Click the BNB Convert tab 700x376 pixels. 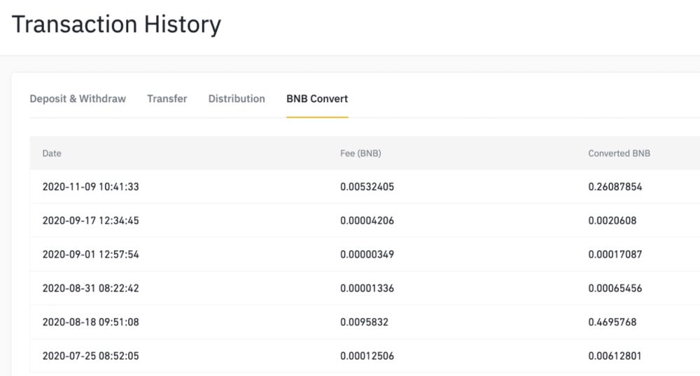[x=317, y=99]
